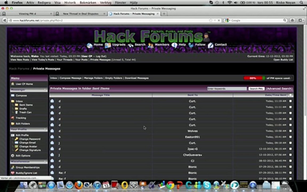Launch Chrome from the dock
The height and width of the screenshot is (192, 307).
coord(170,185)
